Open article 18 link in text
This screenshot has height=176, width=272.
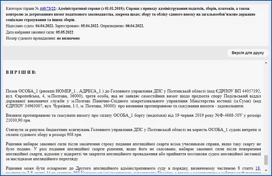258,168
